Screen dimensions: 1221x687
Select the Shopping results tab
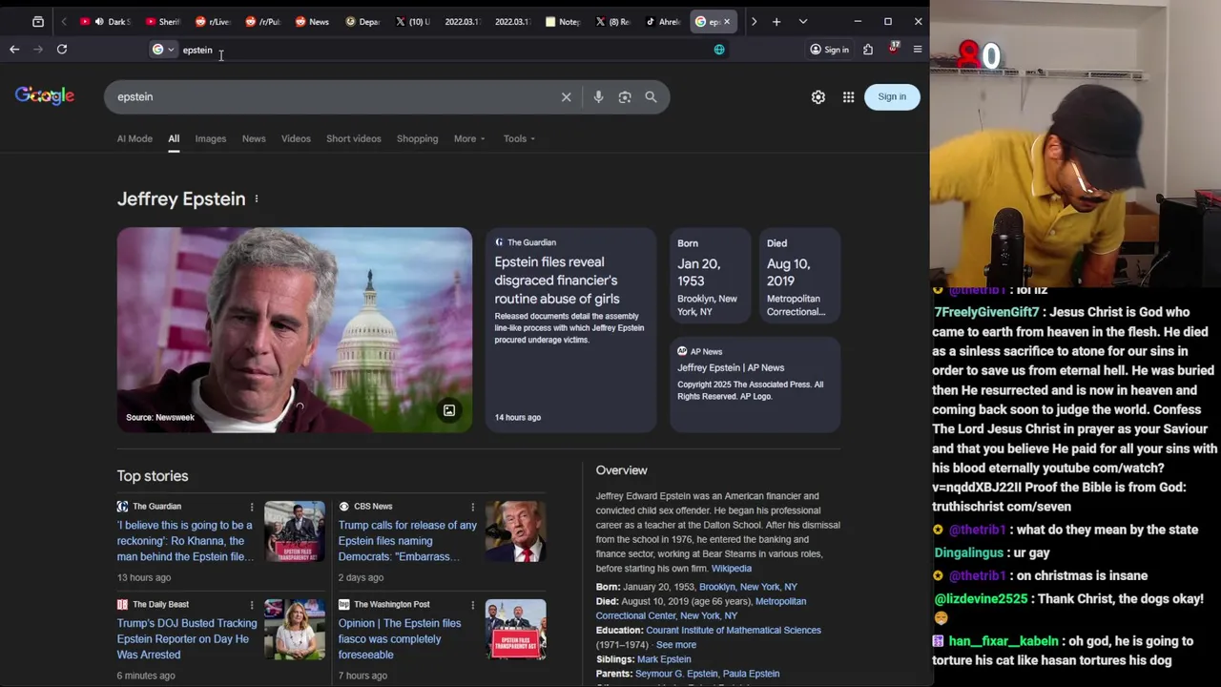click(418, 138)
